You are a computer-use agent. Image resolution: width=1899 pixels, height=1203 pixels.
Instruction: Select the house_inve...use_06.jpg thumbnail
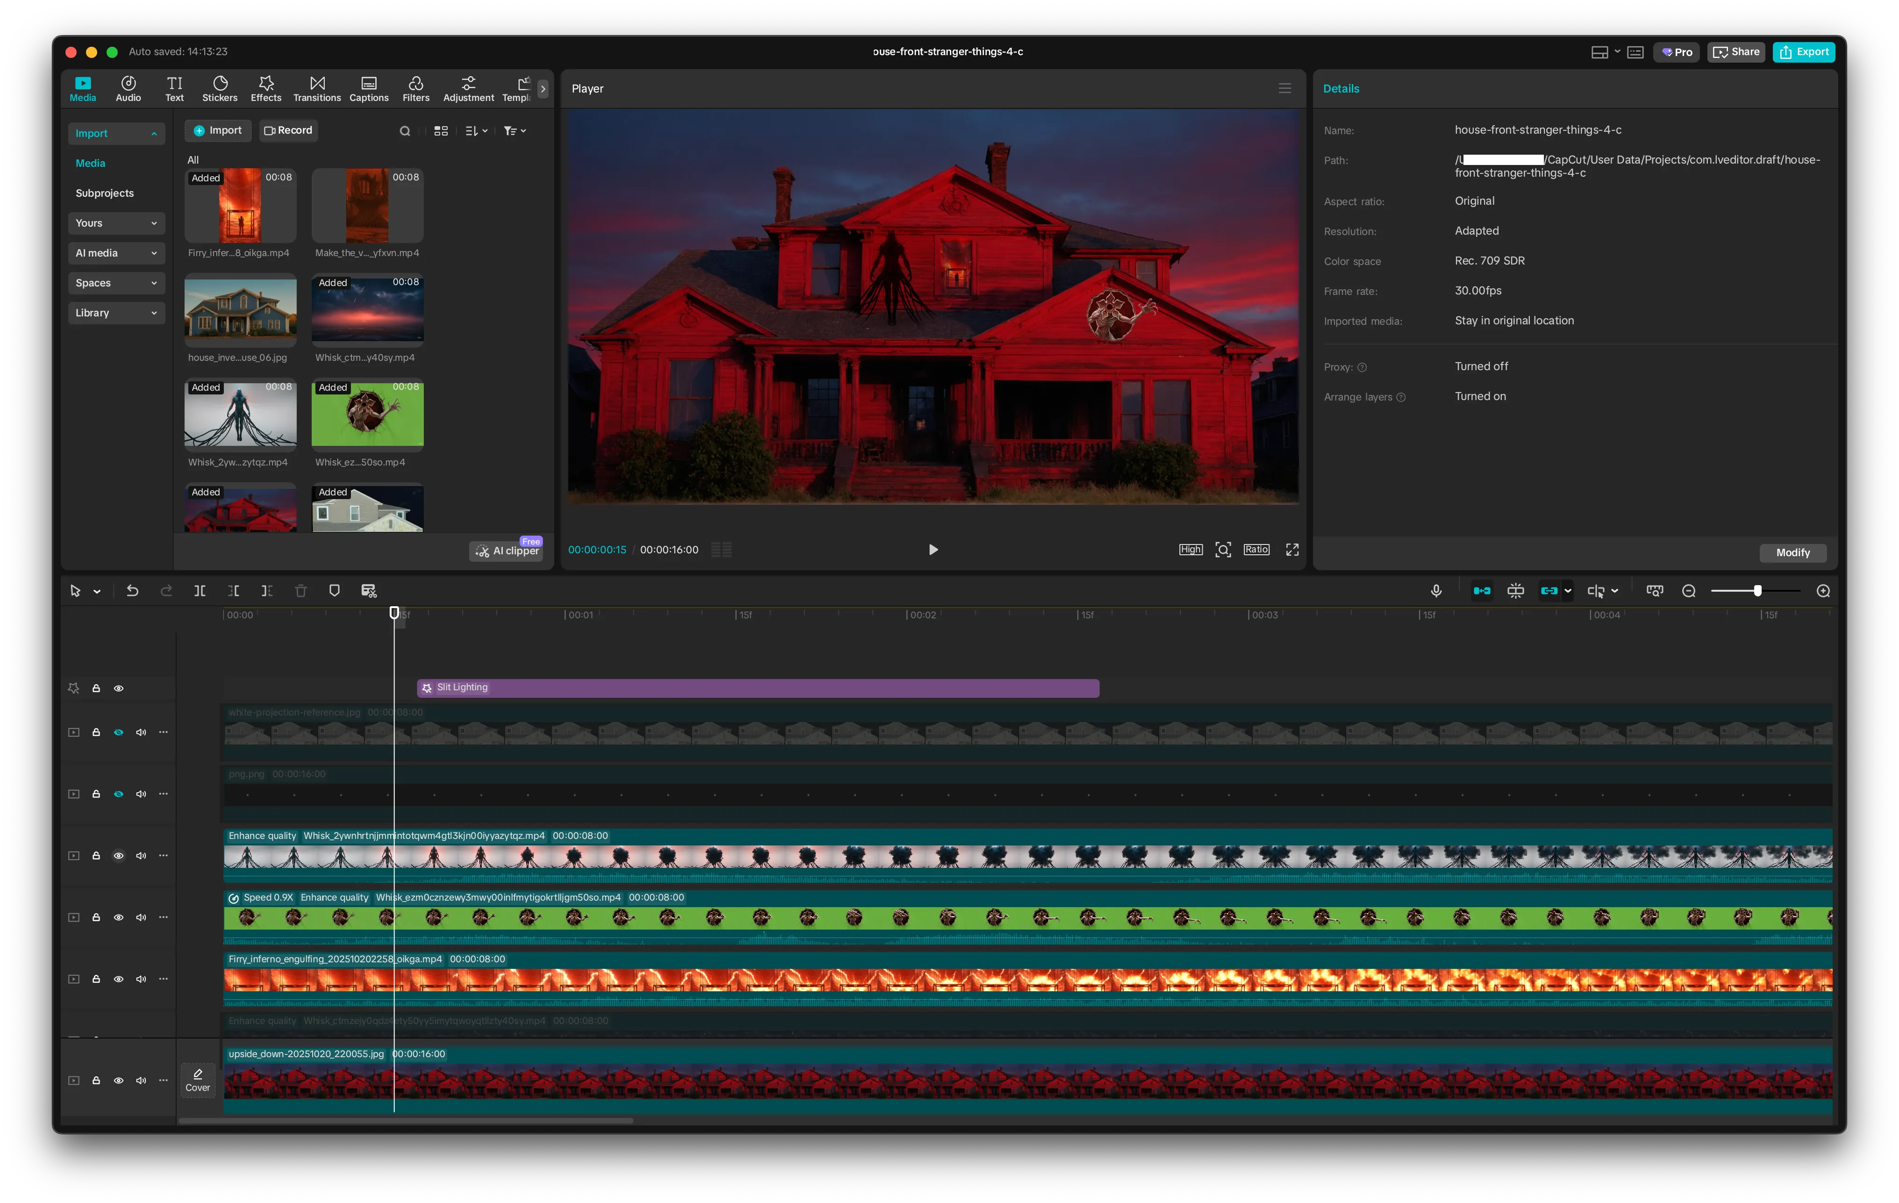click(x=241, y=311)
